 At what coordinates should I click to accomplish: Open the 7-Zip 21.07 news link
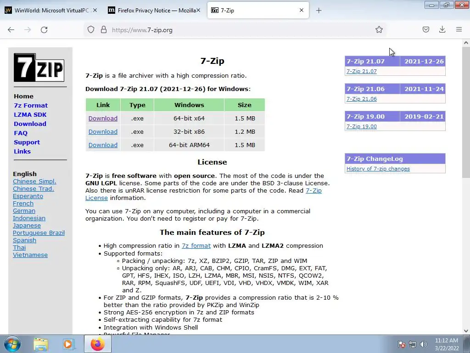362,71
